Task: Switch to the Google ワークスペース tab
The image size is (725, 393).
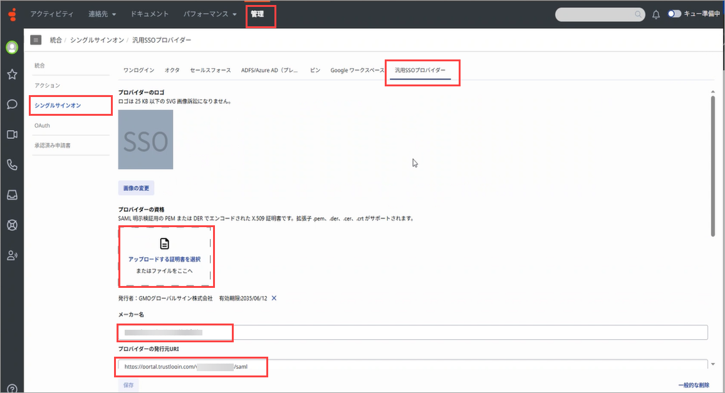Action: (x=357, y=70)
